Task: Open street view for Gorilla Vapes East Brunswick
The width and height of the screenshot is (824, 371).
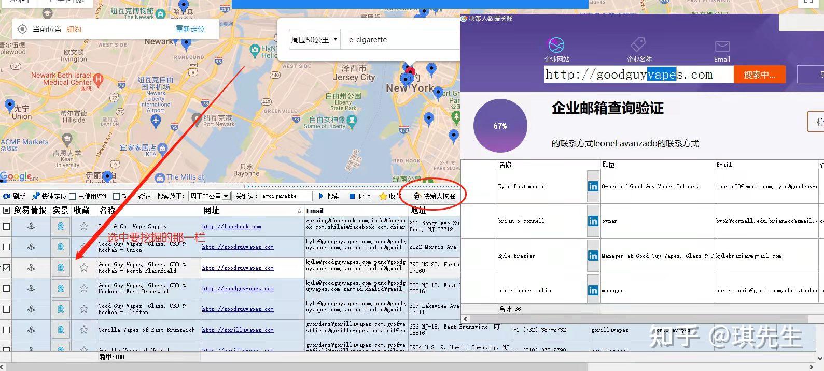Action: [61, 330]
